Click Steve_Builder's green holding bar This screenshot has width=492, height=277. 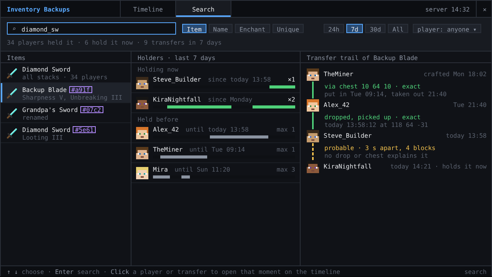click(x=282, y=87)
